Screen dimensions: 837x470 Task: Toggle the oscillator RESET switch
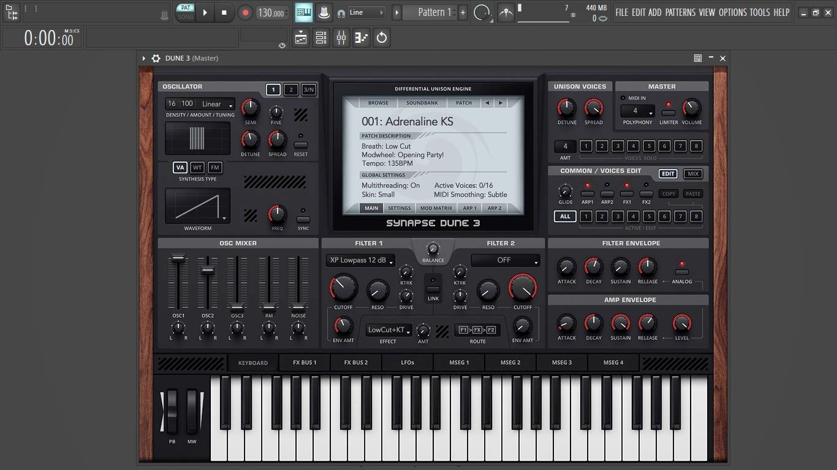(x=301, y=145)
